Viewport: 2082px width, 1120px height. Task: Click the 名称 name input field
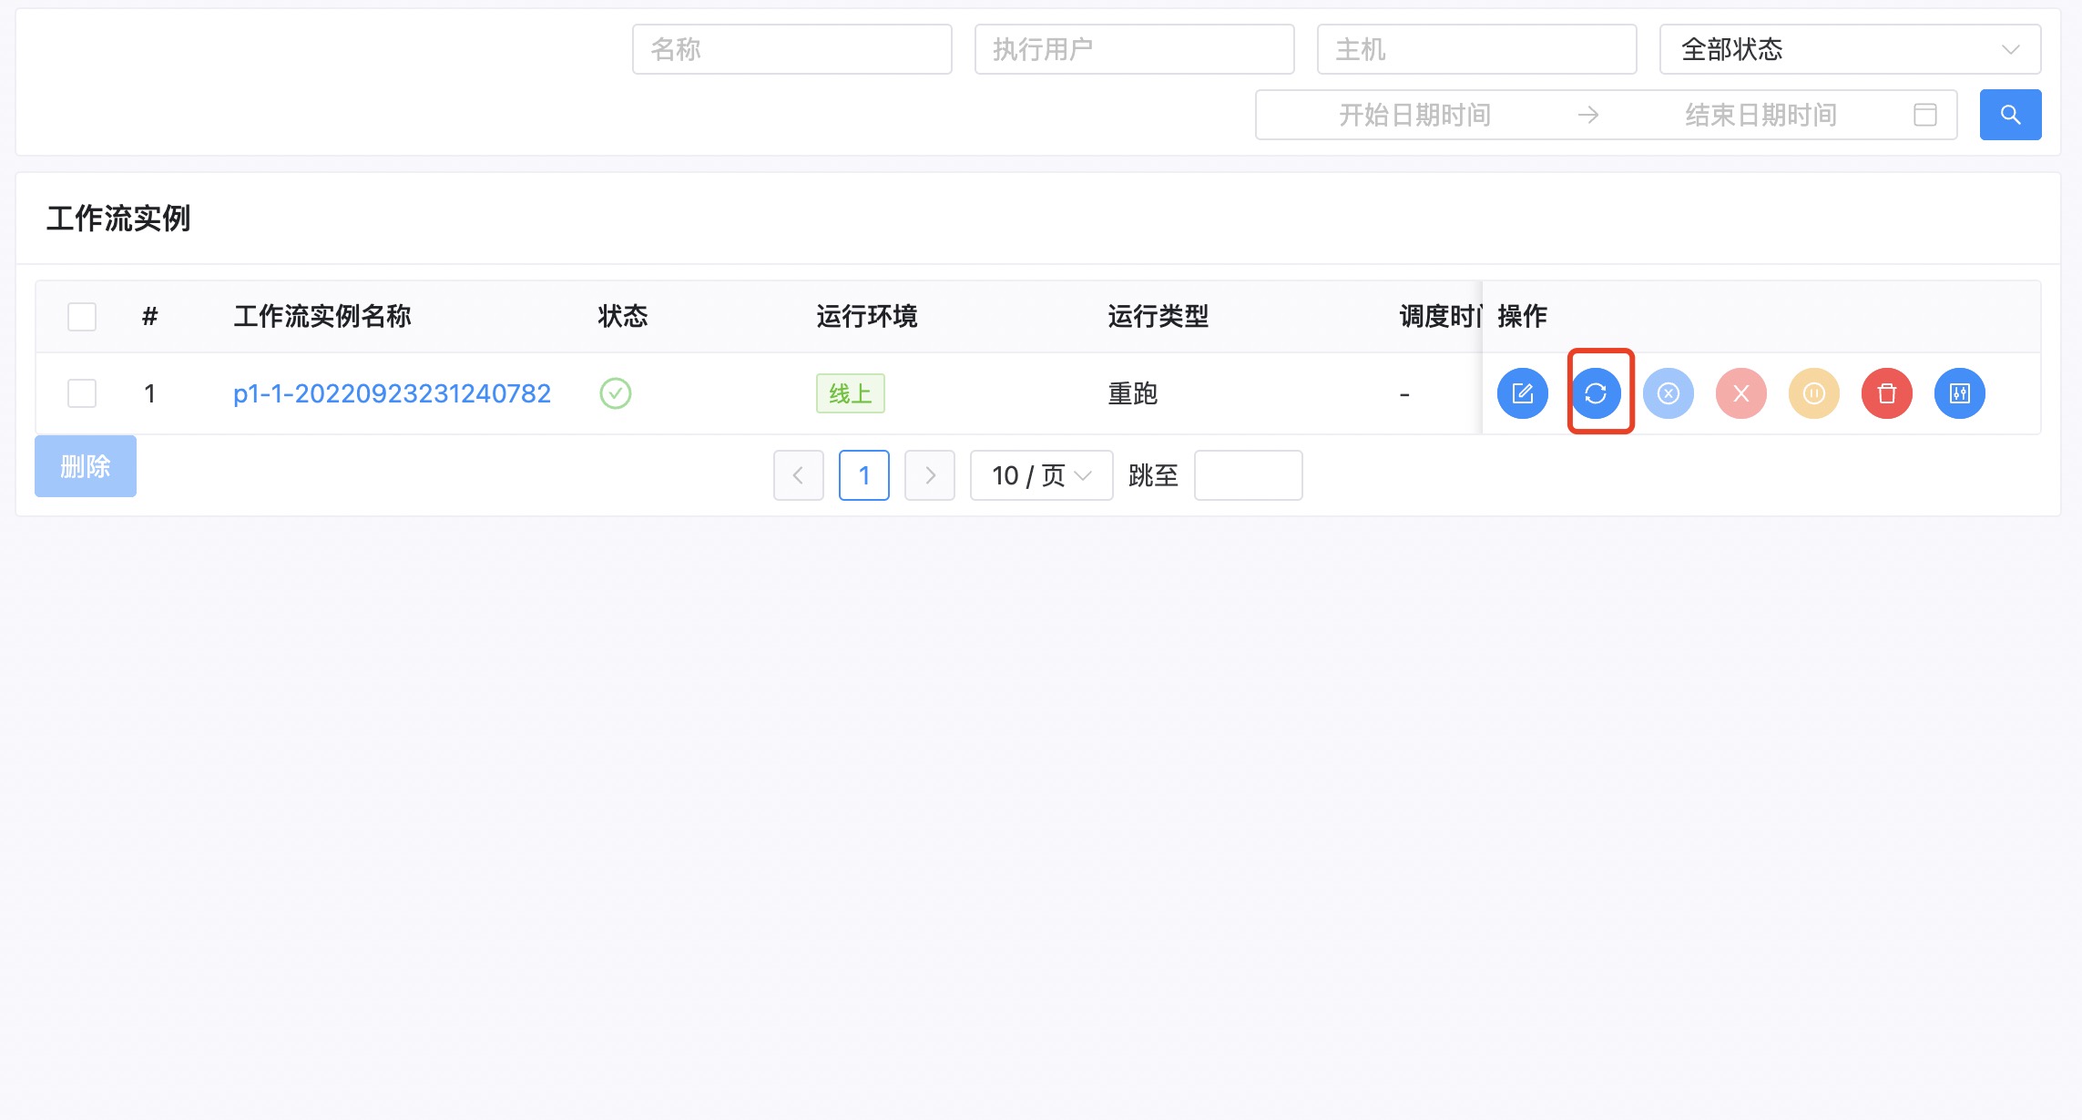[791, 49]
